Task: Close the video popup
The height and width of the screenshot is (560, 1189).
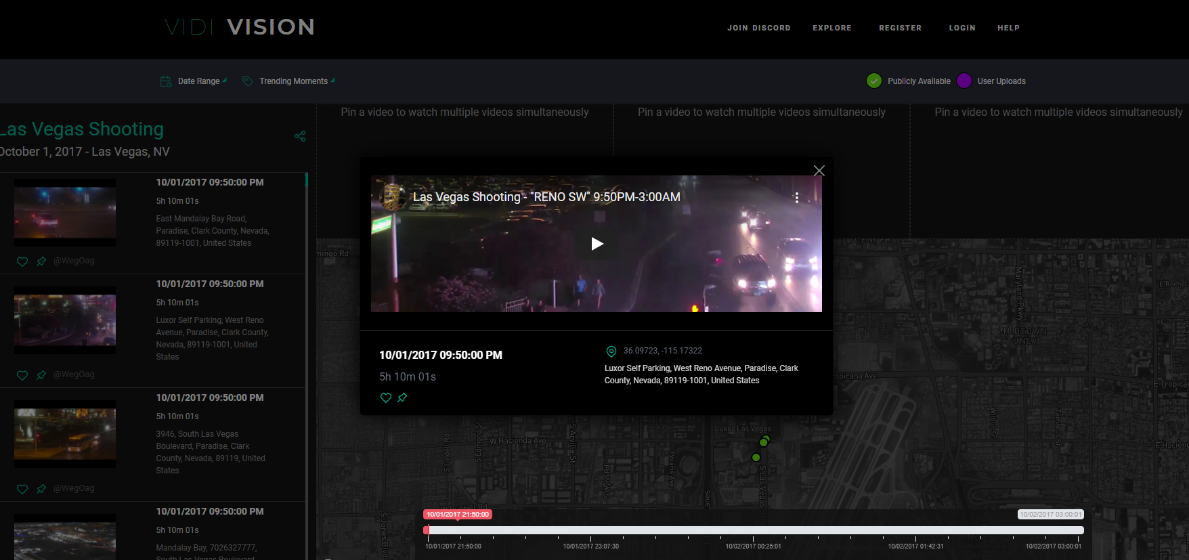Action: click(x=819, y=171)
